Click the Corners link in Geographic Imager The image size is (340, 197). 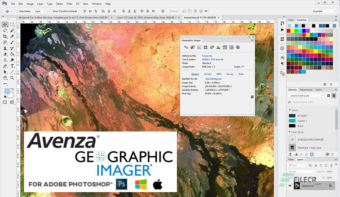207,74
